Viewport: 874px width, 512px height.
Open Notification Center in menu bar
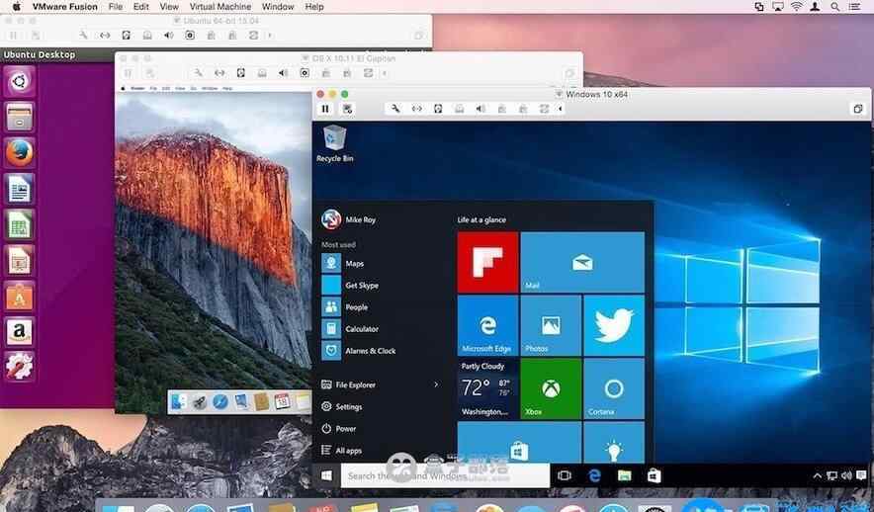click(x=854, y=7)
